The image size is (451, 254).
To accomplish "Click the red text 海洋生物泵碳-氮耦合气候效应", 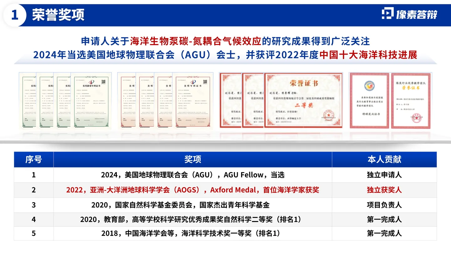I will click(x=195, y=41).
